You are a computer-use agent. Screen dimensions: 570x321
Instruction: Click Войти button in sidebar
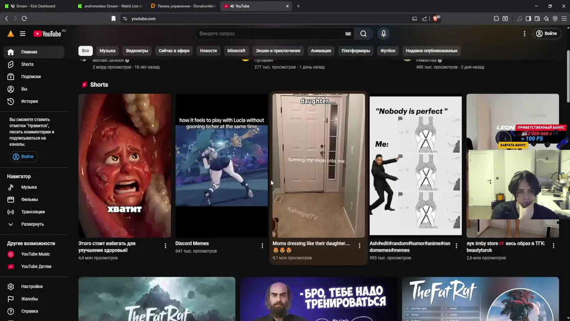[x=24, y=156]
